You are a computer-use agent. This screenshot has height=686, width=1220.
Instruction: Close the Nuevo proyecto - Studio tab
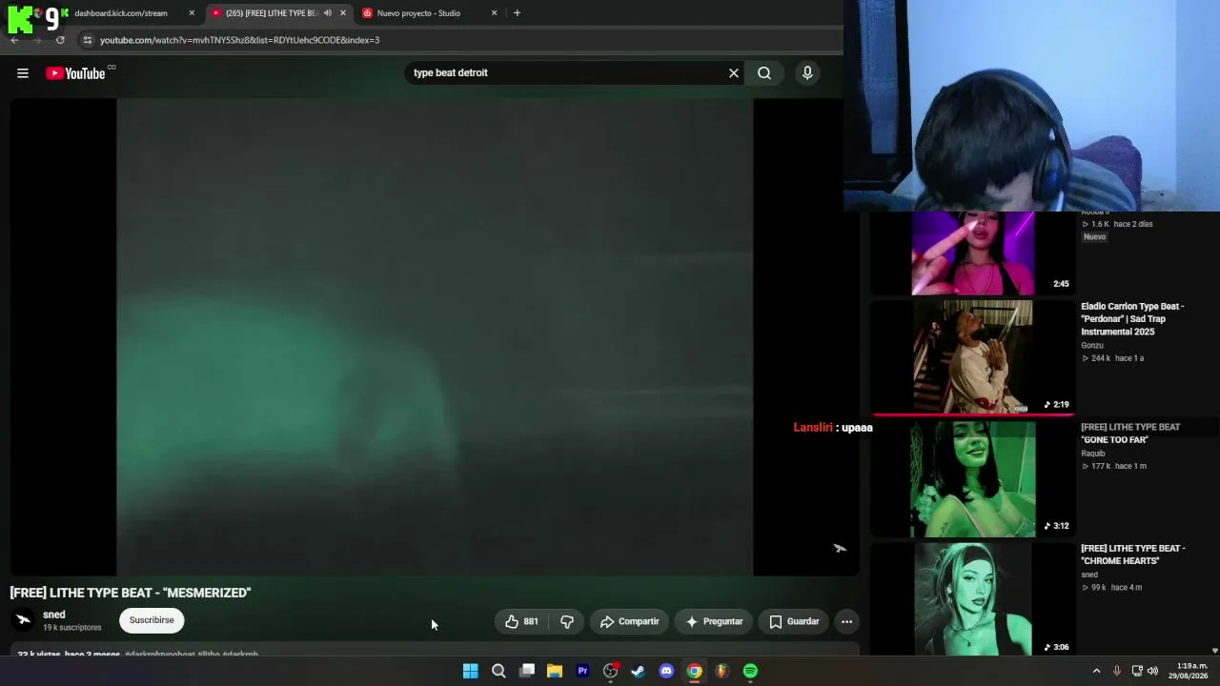pos(494,13)
